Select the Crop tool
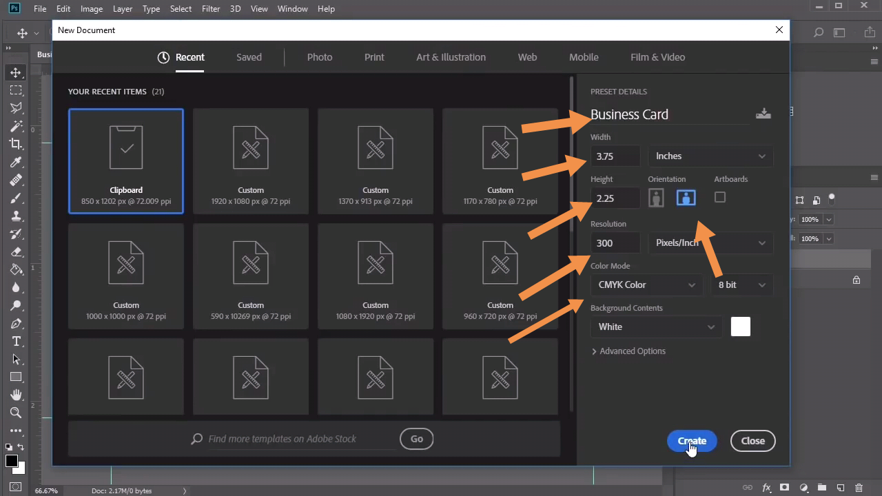Viewport: 882px width, 496px height. pyautogui.click(x=16, y=144)
